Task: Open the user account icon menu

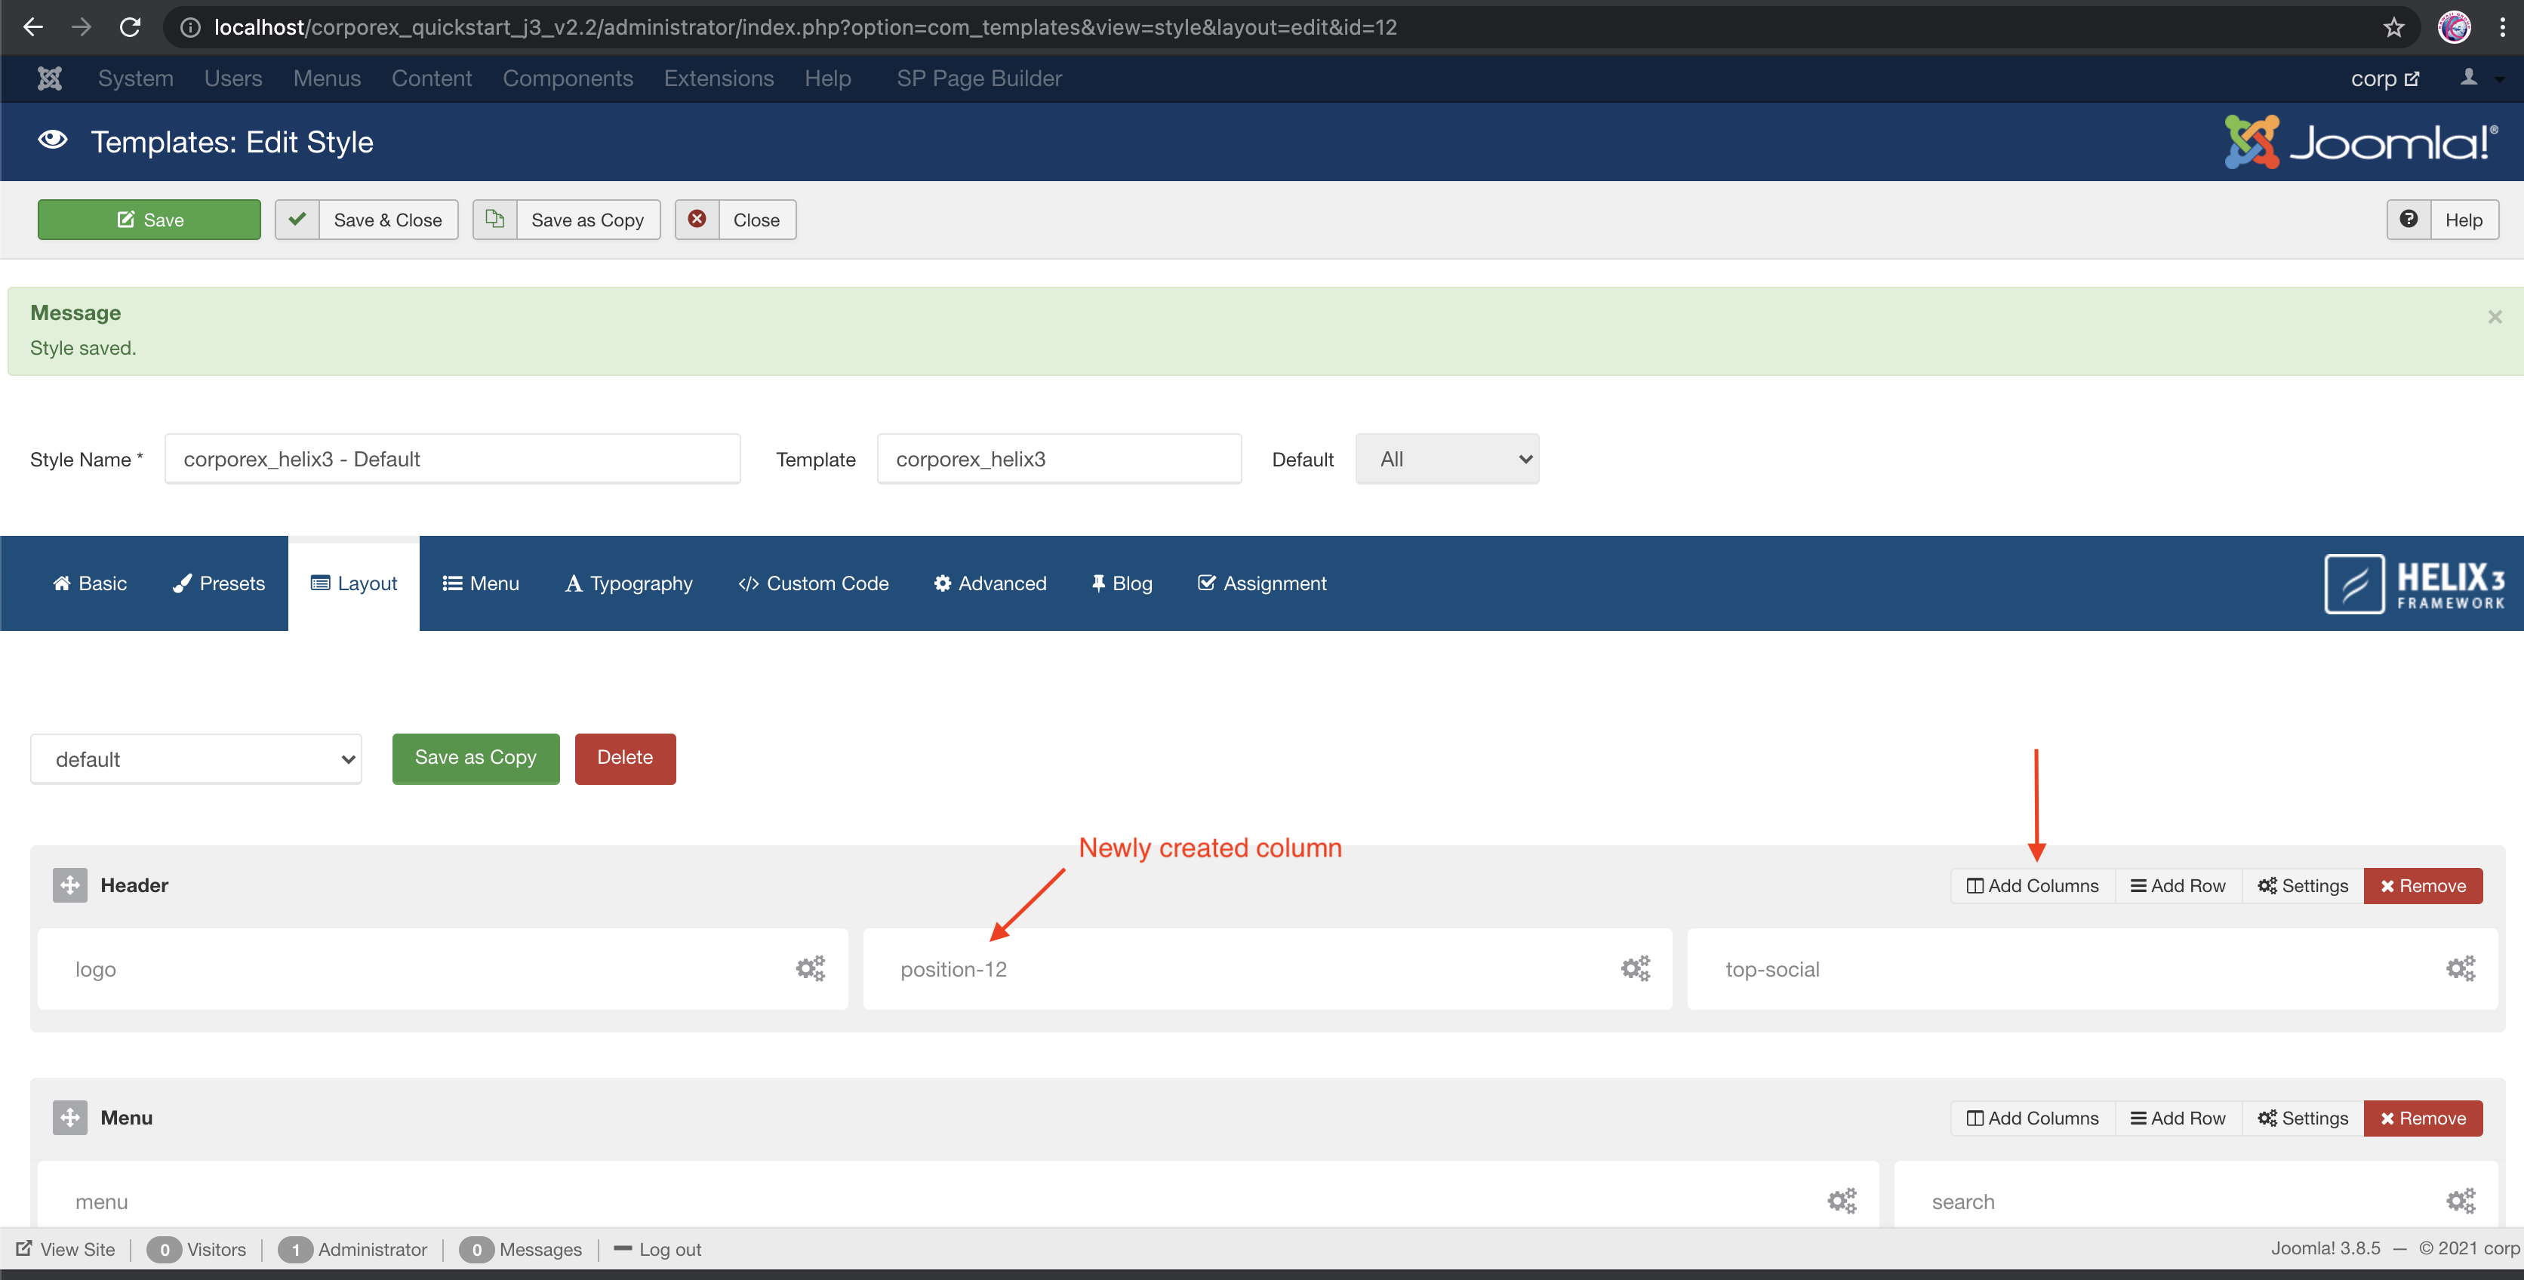Action: pos(2470,78)
